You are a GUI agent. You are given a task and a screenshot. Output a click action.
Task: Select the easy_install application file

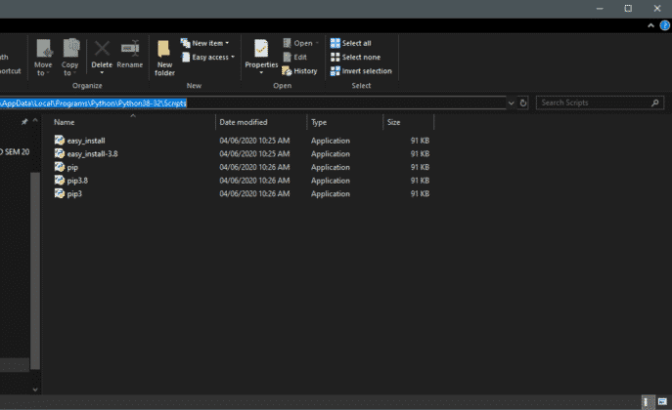(86, 141)
